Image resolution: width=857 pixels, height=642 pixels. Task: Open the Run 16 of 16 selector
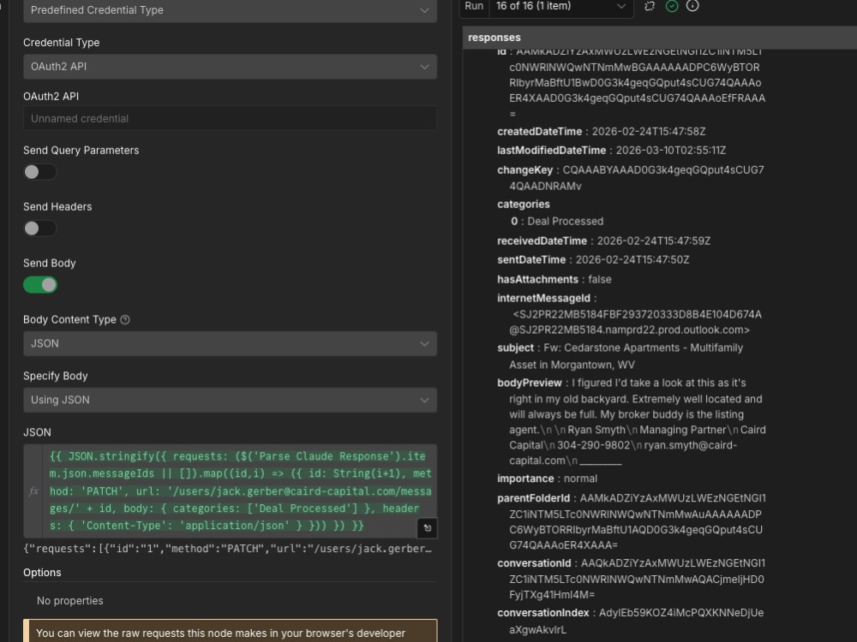[560, 7]
